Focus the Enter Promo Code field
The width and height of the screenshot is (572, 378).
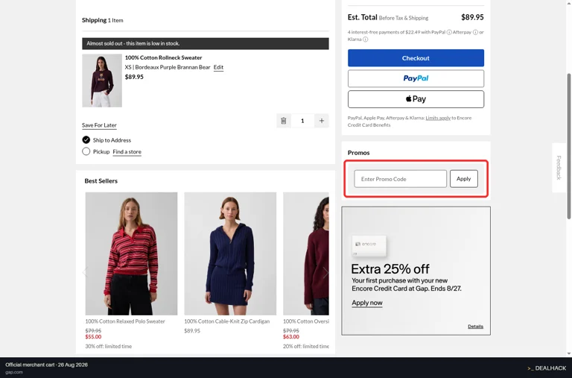click(400, 179)
